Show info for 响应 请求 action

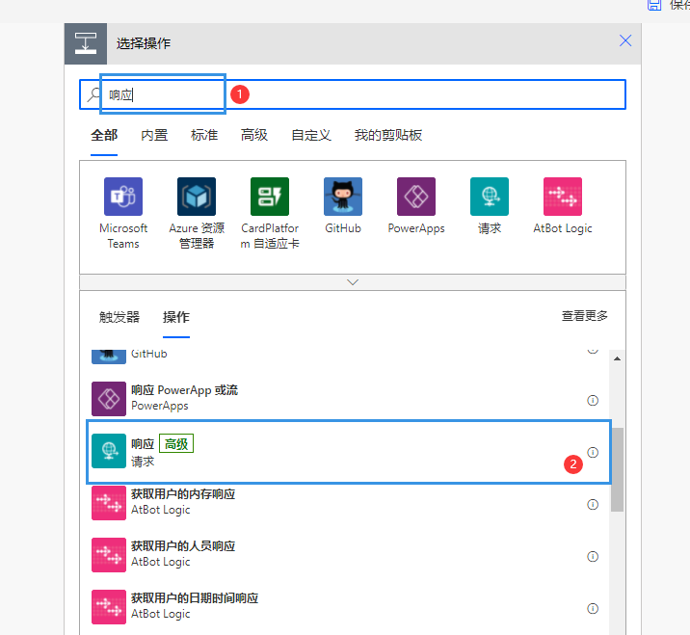pyautogui.click(x=593, y=452)
